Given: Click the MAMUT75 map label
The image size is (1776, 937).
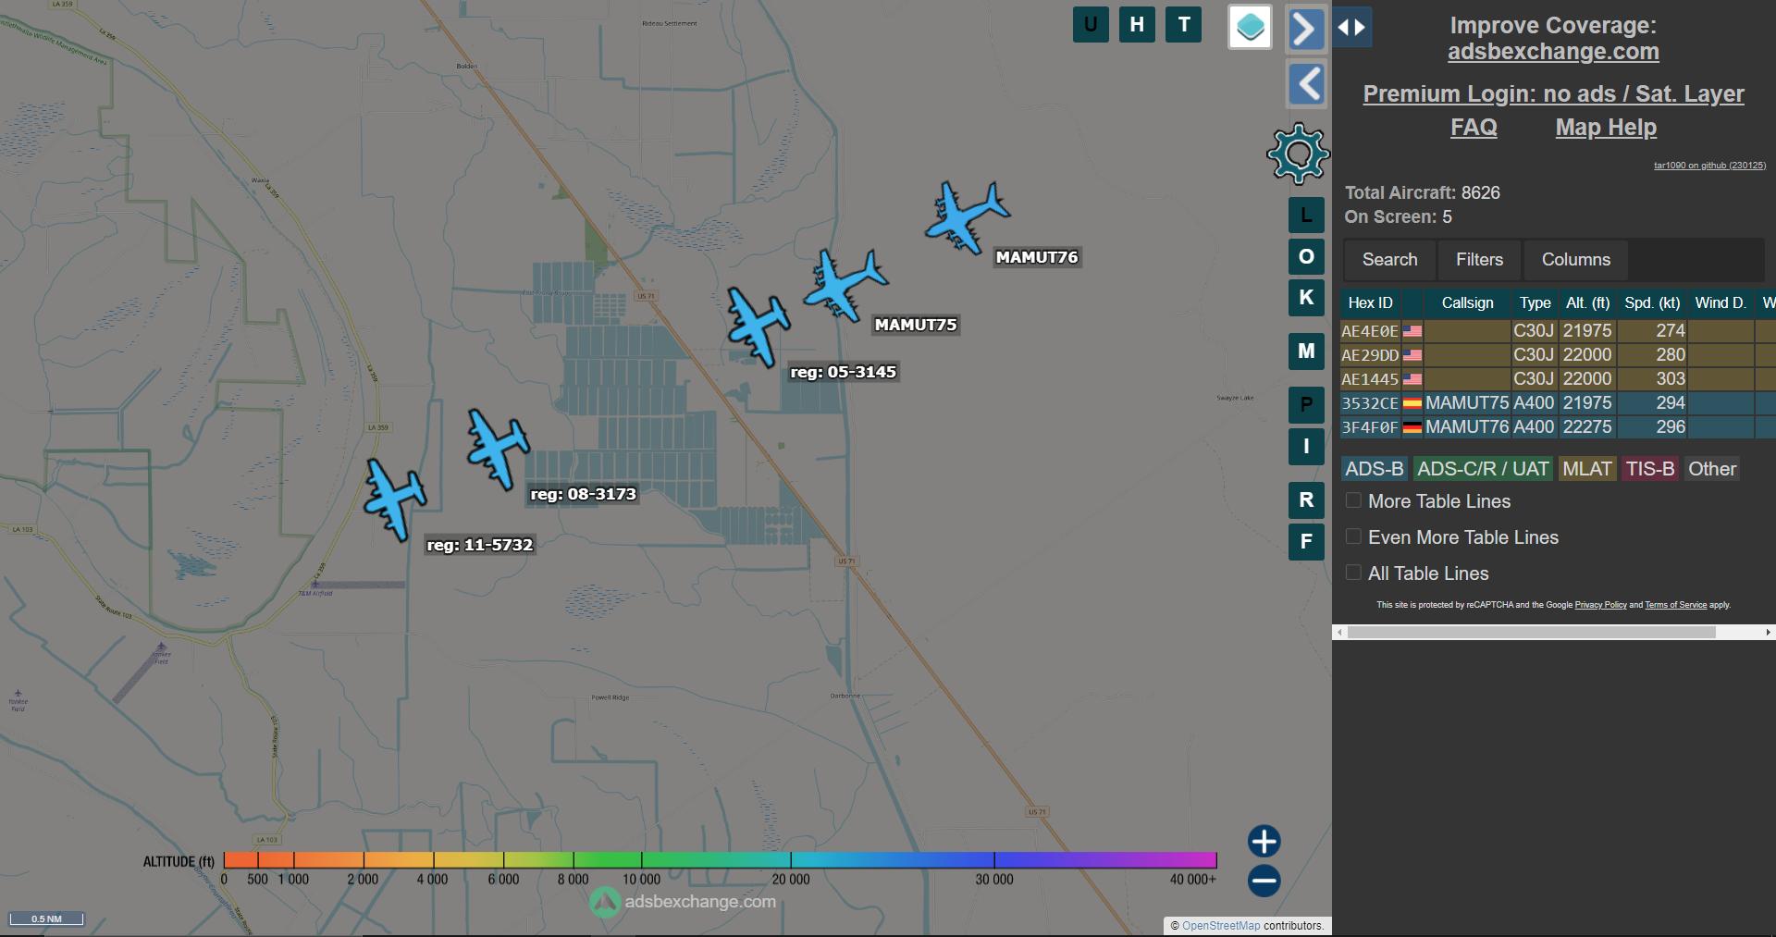Looking at the screenshot, I should point(916,325).
